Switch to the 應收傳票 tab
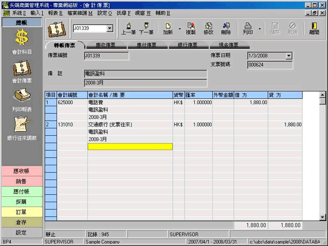This screenshot has width=328, height=246. pos(105,46)
